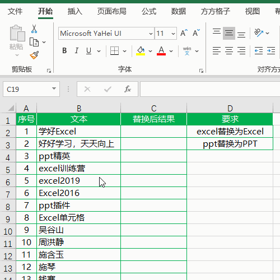The width and height of the screenshot is (280, 280).
Task: Toggle Bold formatting
Action: [x=64, y=50]
